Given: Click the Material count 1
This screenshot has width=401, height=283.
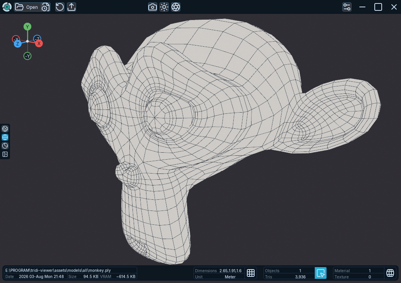Looking at the screenshot, I should [370, 271].
